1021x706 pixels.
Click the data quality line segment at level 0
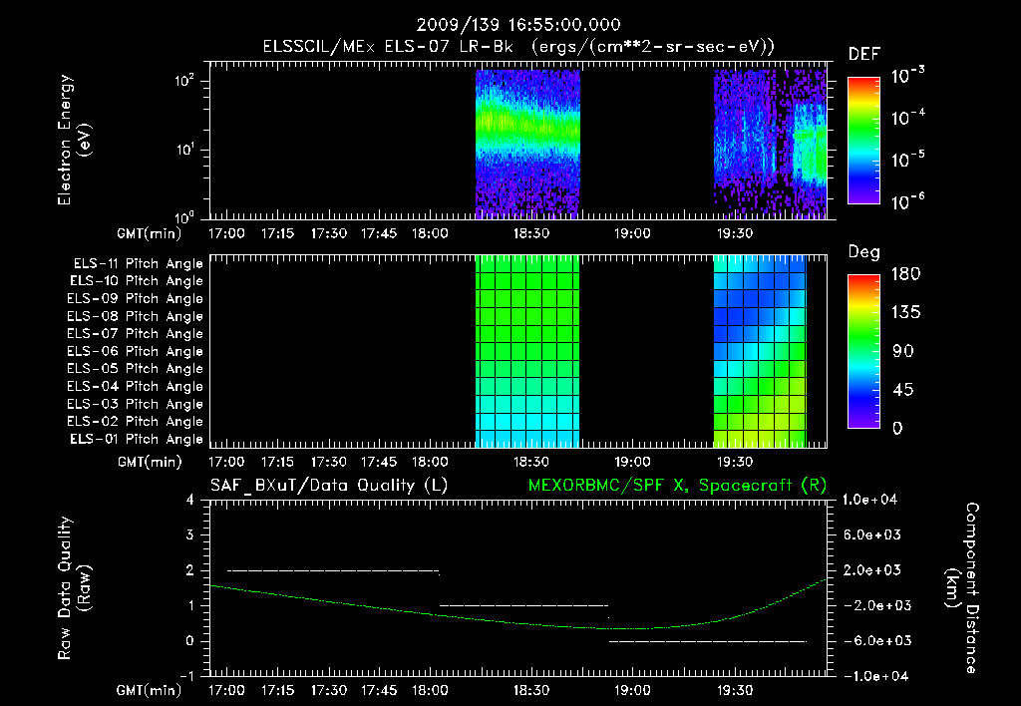click(x=708, y=641)
